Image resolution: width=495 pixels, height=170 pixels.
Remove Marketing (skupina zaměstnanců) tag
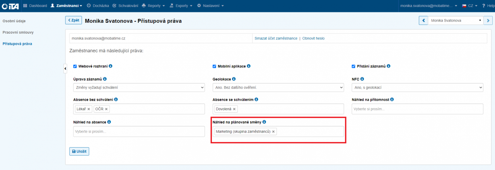point(273,131)
